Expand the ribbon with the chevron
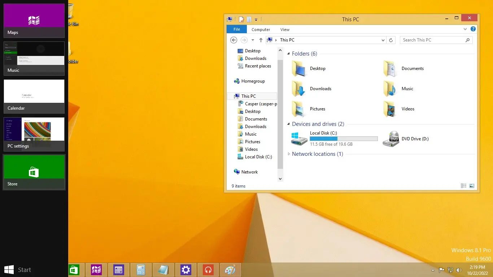493x277 pixels. pyautogui.click(x=465, y=29)
